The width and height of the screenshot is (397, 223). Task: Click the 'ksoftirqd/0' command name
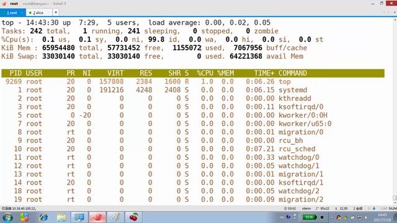[301, 107]
